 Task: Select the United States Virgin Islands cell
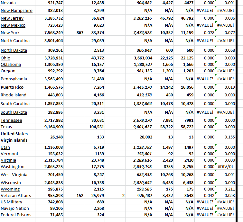pos(14,137)
